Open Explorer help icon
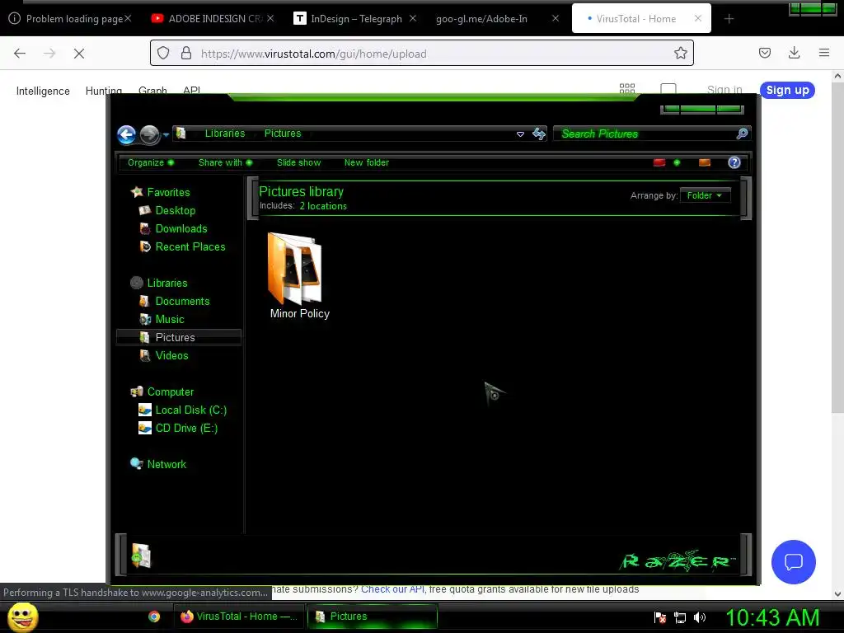This screenshot has width=844, height=633. click(734, 162)
